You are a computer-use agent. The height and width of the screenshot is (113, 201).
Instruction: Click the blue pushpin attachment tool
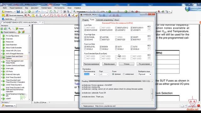coord(69,15)
